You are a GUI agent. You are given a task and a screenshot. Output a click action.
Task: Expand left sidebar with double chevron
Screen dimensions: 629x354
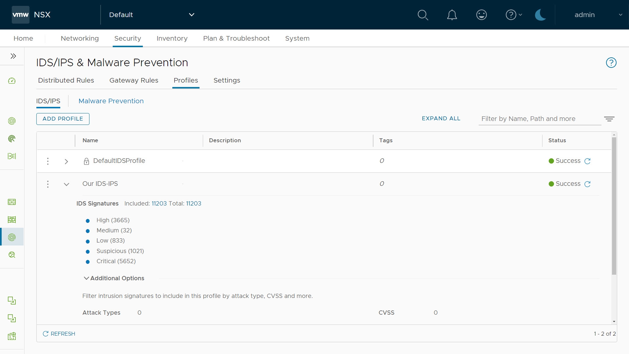(x=13, y=56)
